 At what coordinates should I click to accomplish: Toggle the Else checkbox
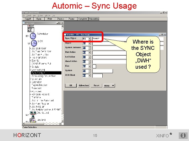tap(94, 66)
